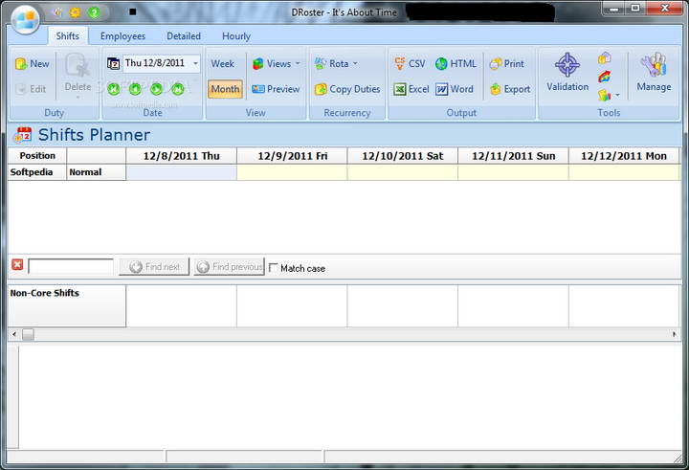Click the Find next button
The image size is (689, 470).
[154, 266]
